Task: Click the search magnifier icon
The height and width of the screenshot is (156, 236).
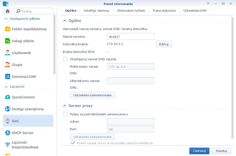Action: 18,11
